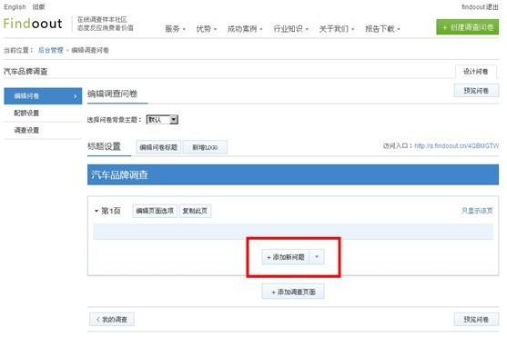Open 调查设置 in the sidebar
507x337 pixels.
point(43,130)
